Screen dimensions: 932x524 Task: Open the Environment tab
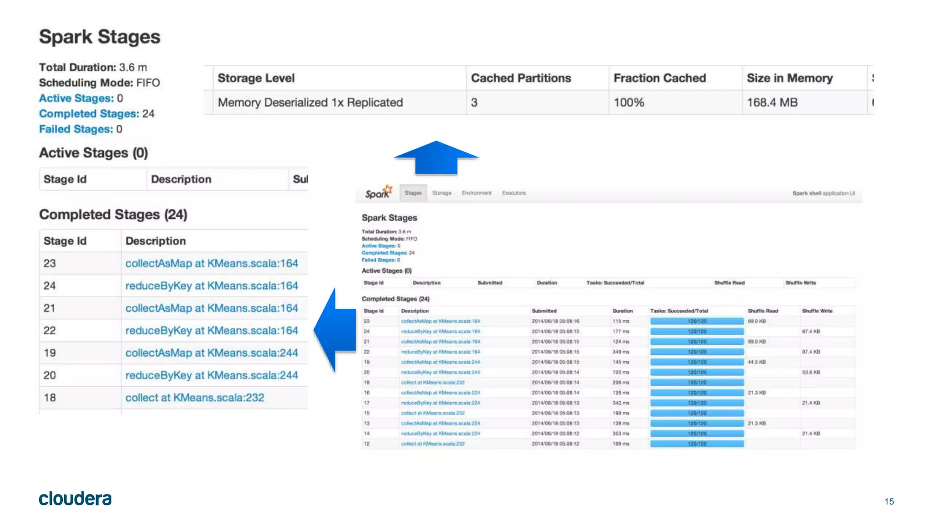[x=476, y=193]
